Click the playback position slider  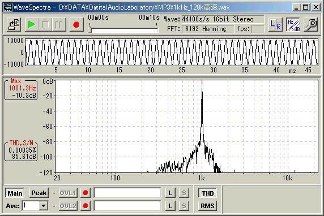123,30
